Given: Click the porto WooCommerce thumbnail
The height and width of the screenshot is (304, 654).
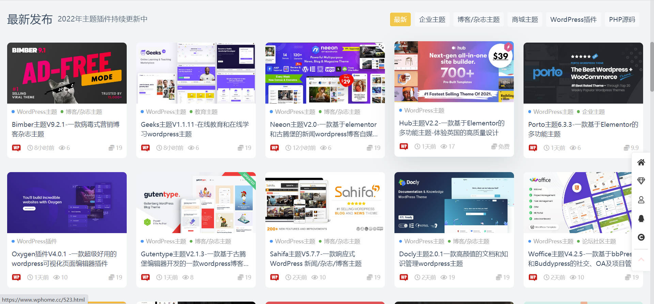Looking at the screenshot, I should tap(583, 73).
